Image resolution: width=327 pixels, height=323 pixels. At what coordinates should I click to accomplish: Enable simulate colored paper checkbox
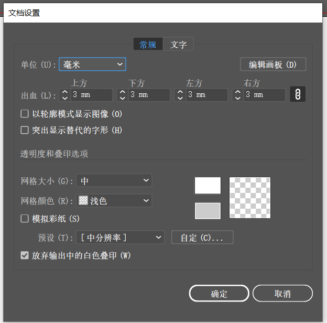pos(25,219)
